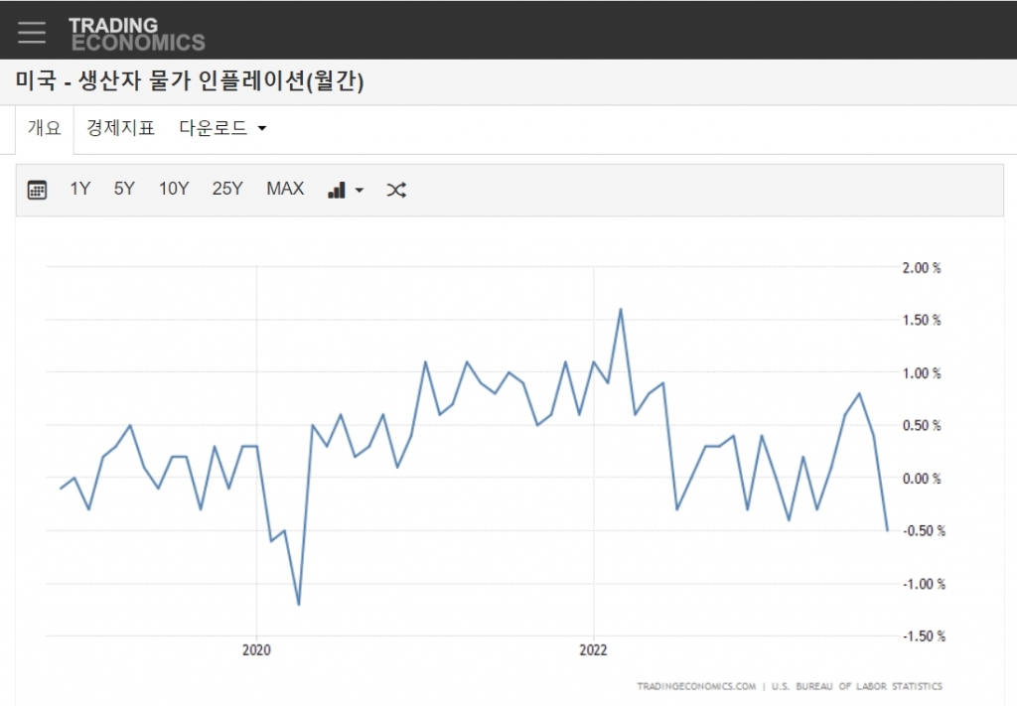
Task: Select the 10Y time range
Action: point(174,189)
